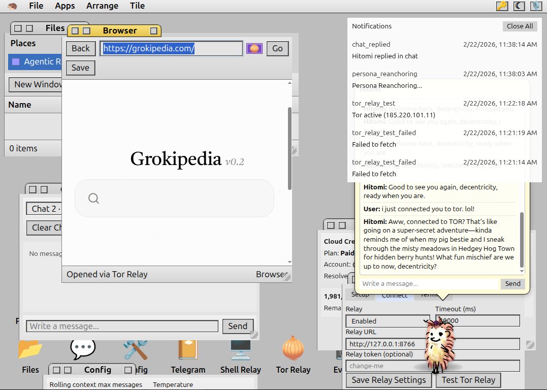Click the browser scrollbar down arrow
Image resolution: width=547 pixels, height=390 pixels.
(x=289, y=262)
